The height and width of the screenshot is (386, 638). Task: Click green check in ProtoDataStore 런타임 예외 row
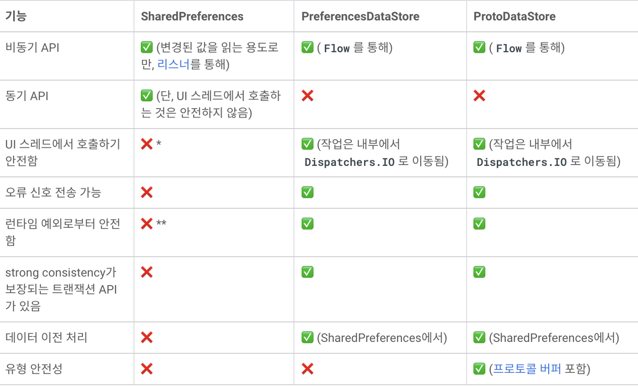[x=479, y=224]
